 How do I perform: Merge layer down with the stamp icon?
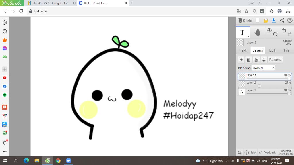[264, 60]
